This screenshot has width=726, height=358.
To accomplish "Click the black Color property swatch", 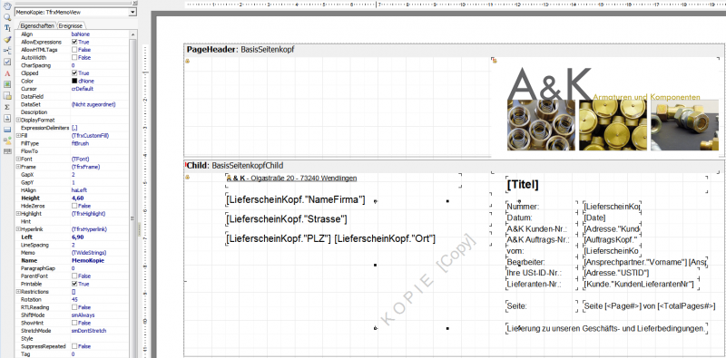I will click(x=74, y=81).
